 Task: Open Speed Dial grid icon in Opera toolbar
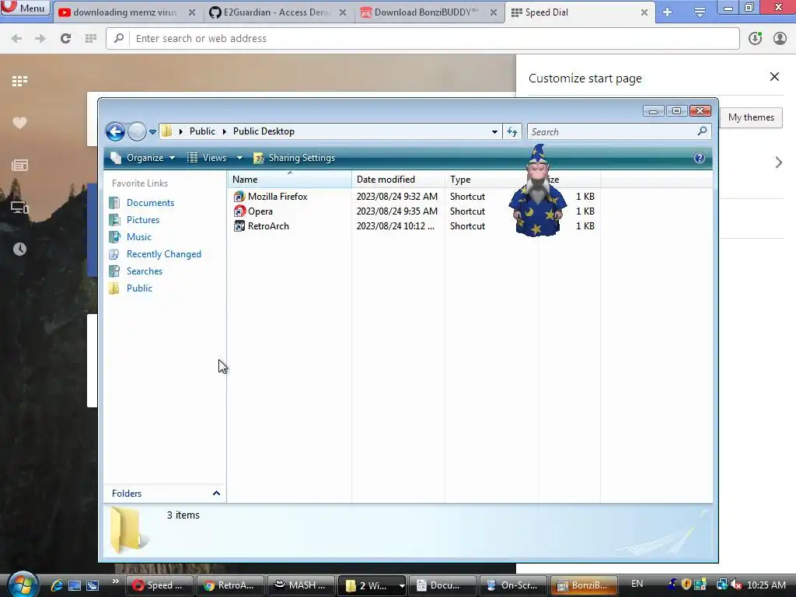(91, 38)
